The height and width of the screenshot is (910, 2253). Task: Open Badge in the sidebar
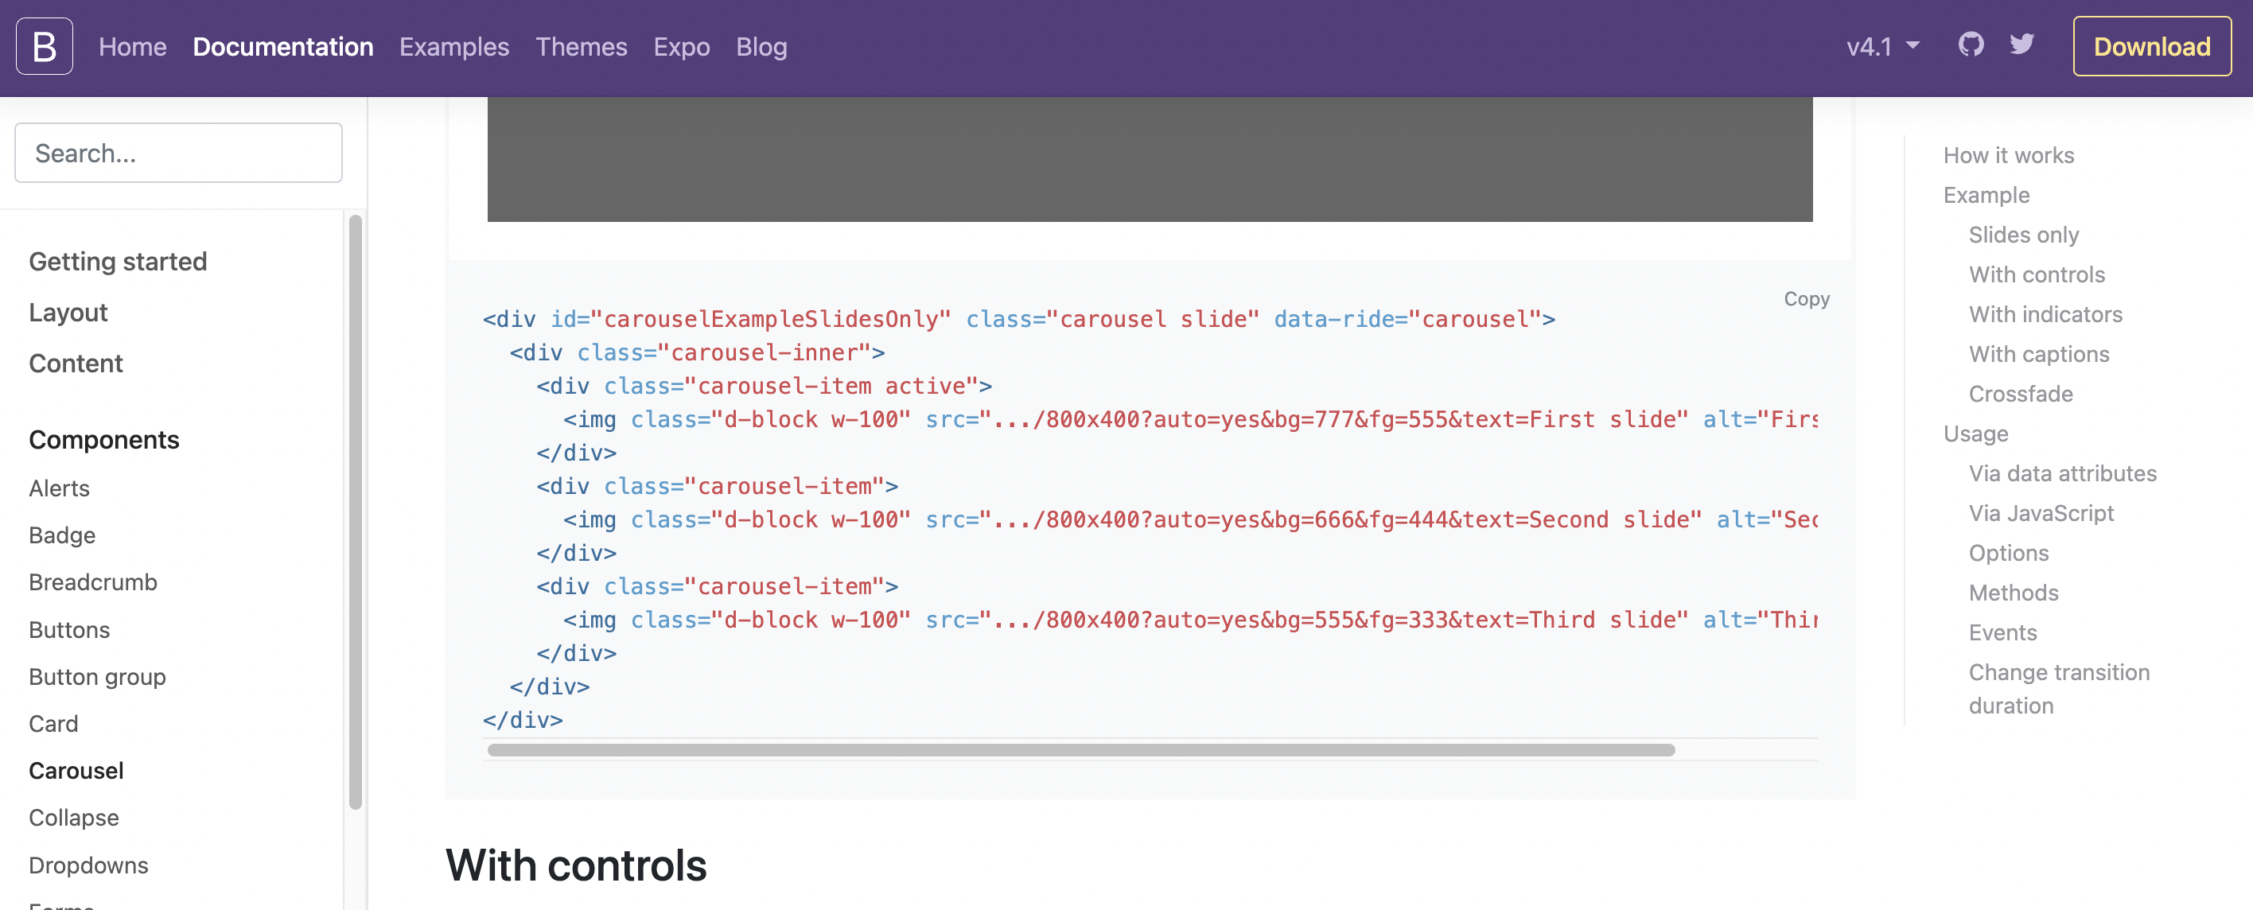click(62, 535)
